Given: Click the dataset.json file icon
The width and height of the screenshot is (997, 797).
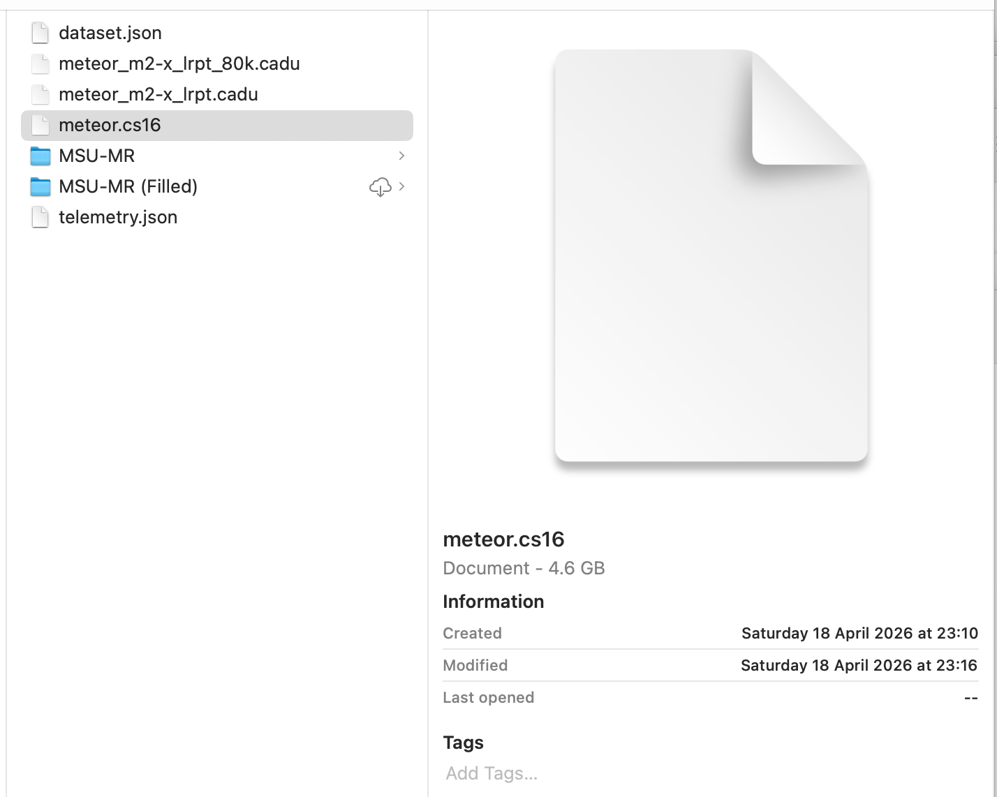Looking at the screenshot, I should [x=40, y=33].
